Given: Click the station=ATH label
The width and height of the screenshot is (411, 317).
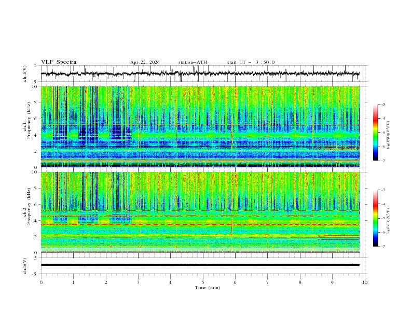Looking at the screenshot, I should tap(193, 62).
